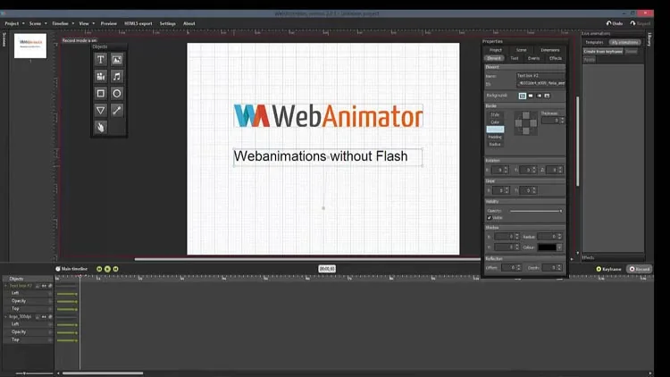Select the hand pointer tool
Viewport: 670px width, 377px height.
(x=100, y=127)
